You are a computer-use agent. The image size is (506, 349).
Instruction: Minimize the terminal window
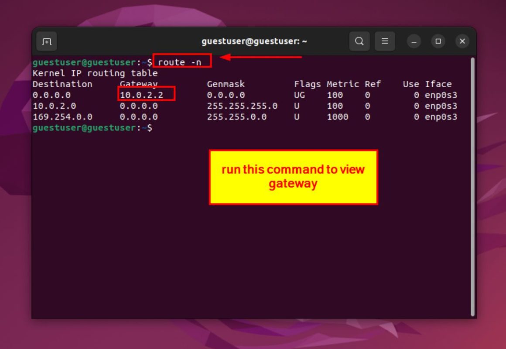pyautogui.click(x=414, y=41)
